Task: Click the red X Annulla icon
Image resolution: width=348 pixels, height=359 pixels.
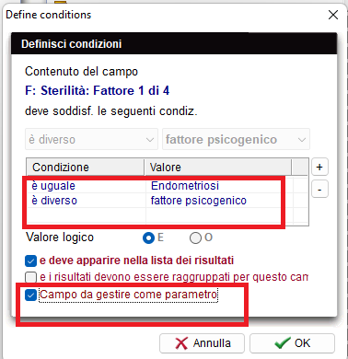Action: [x=181, y=343]
